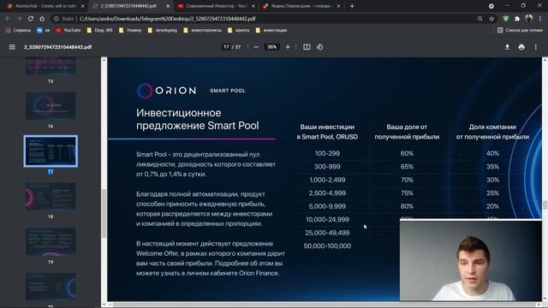This screenshot has height=308, width=548.
Task: Click the 100-299 table cell
Action: (327, 153)
